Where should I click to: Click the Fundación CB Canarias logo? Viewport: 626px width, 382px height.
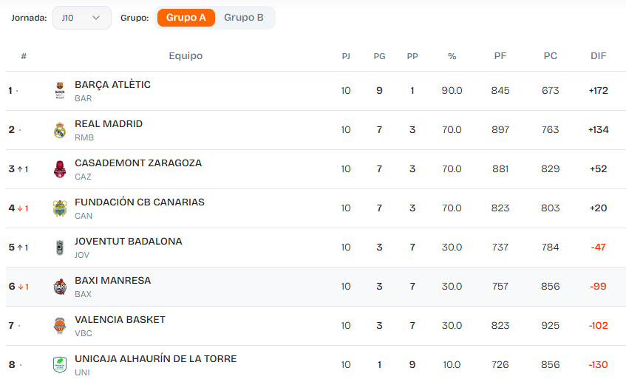coord(60,208)
